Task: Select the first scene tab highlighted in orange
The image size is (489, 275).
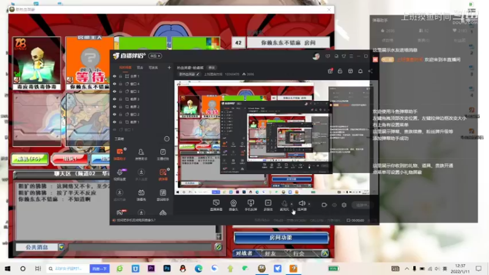Action: click(125, 67)
